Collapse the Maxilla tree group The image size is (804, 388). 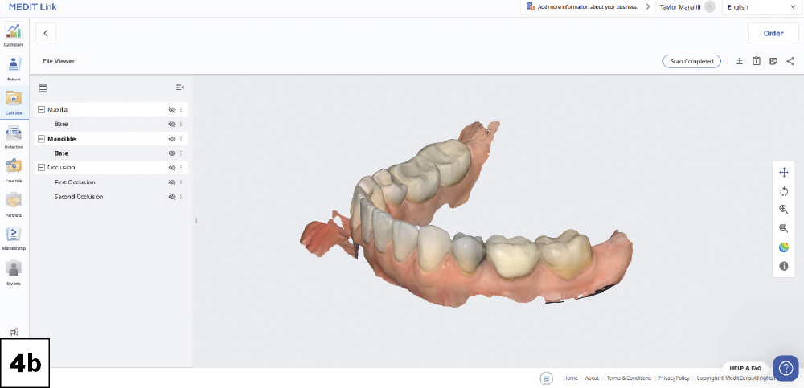[41, 109]
